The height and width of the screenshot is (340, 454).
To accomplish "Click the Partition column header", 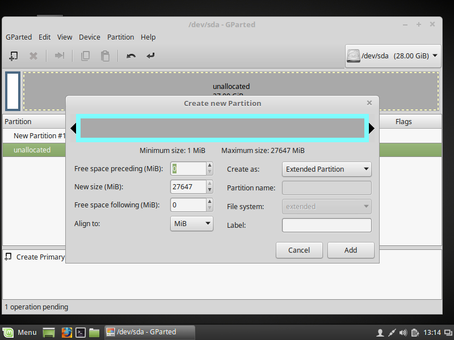I will pyautogui.click(x=34, y=121).
